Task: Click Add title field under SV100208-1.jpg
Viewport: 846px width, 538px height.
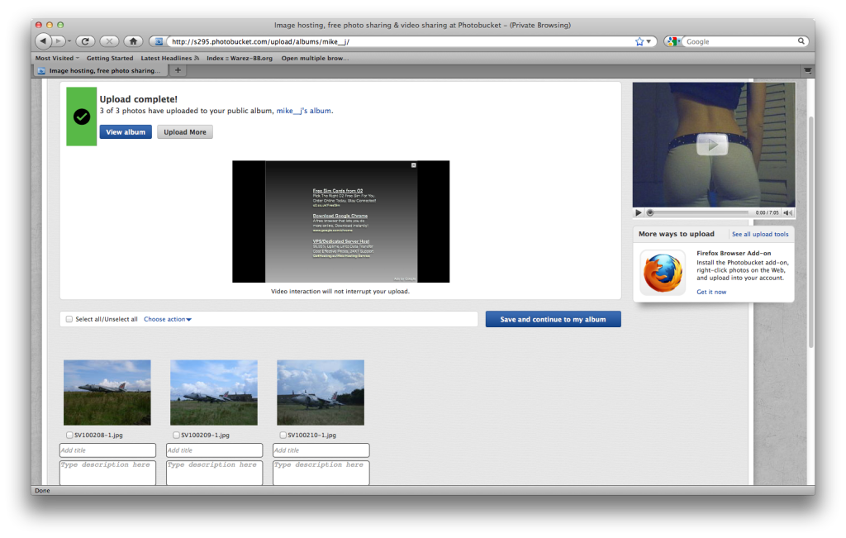Action: point(107,450)
